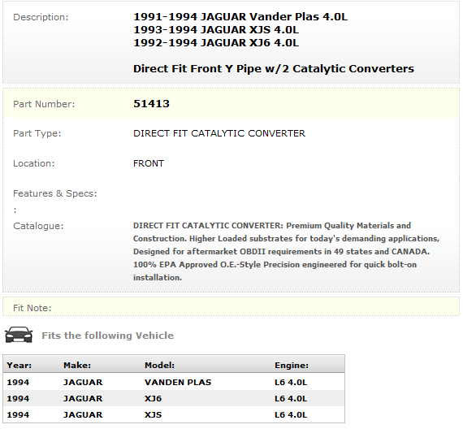Click the Model column header
Viewport: 463px width, 442px height.
point(159,365)
